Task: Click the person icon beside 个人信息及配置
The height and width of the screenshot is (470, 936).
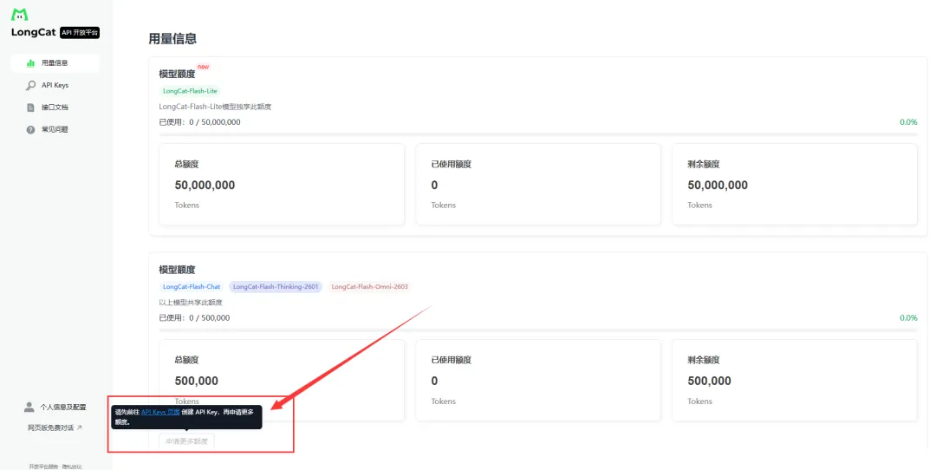Action: click(x=29, y=407)
